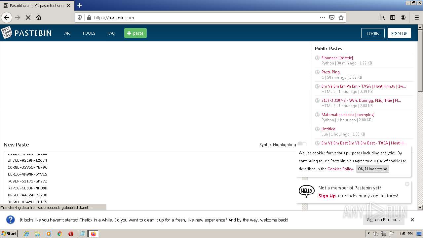Launch Internet Explorer from taskbar
Image resolution: width=423 pixels, height=238 pixels.
pyautogui.click(x=26, y=234)
